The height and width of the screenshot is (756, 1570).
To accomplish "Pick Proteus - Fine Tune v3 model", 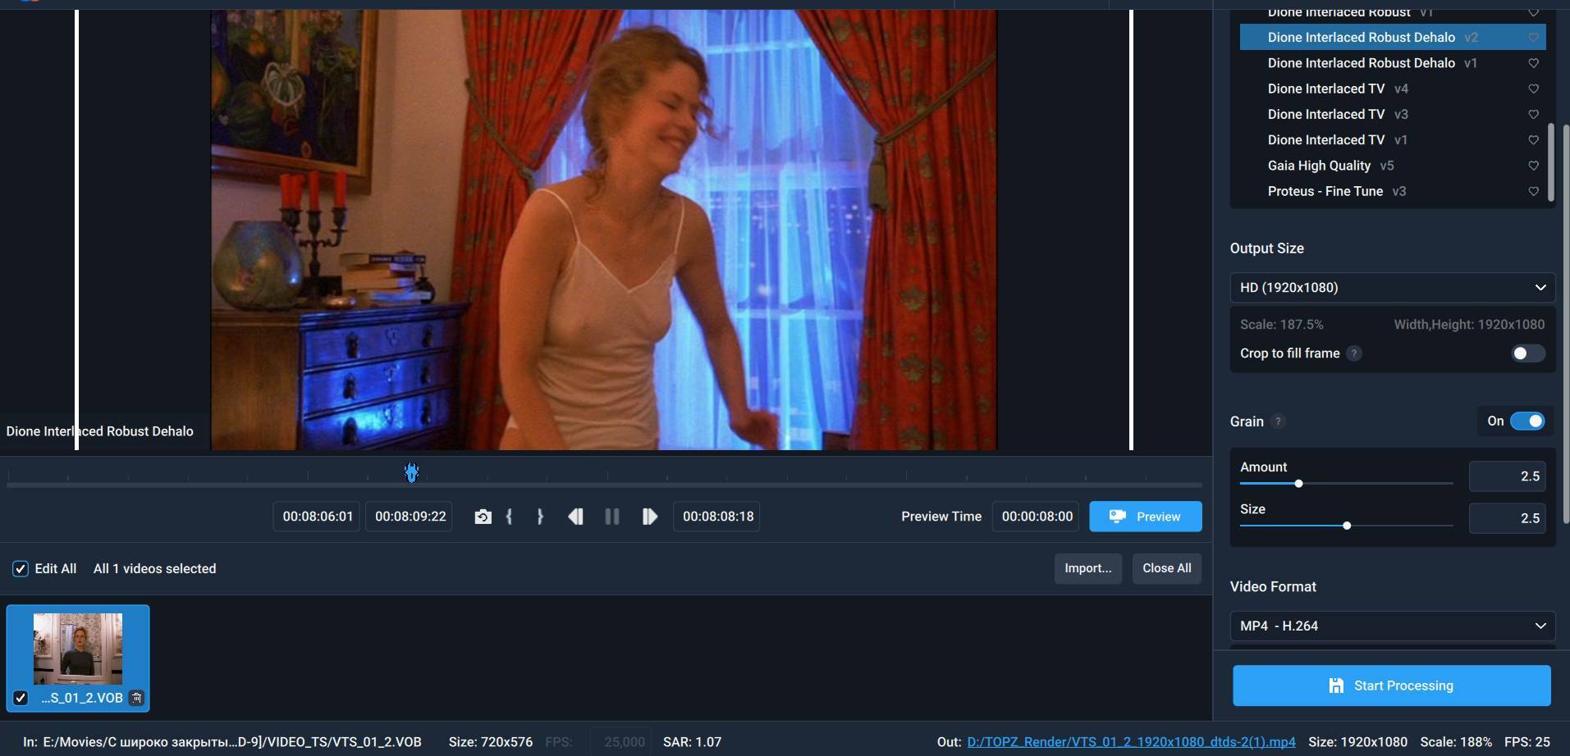I will [1392, 191].
